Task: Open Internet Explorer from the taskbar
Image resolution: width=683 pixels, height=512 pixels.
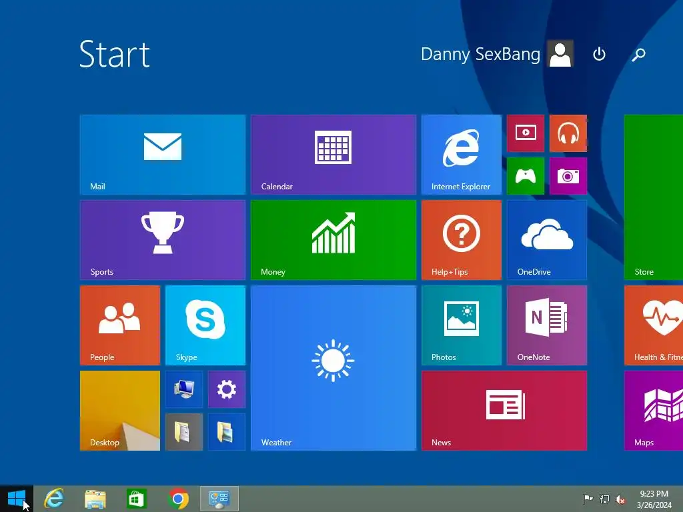Action: coord(54,499)
